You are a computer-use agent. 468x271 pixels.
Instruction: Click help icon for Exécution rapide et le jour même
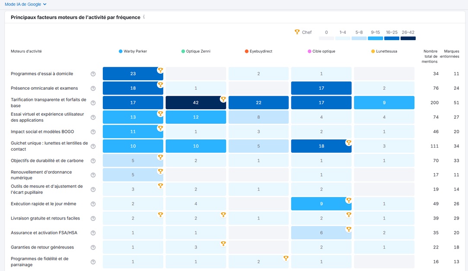(x=93, y=204)
